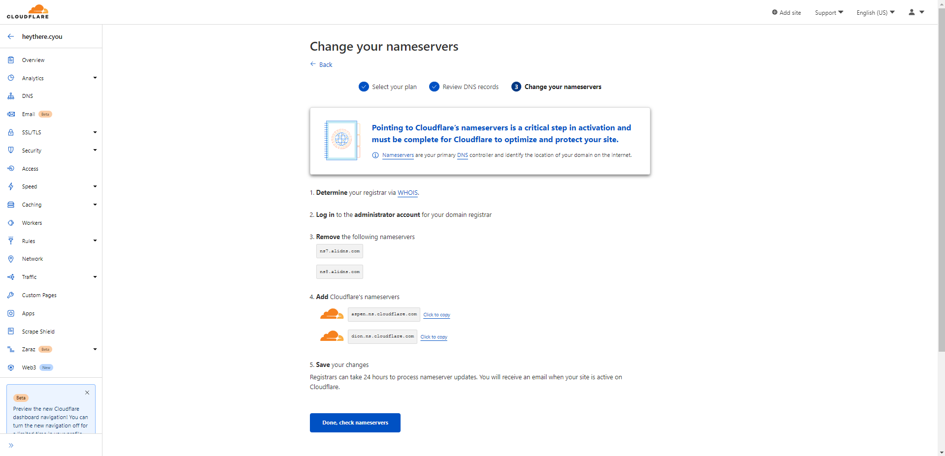The image size is (945, 456).
Task: Open the Network menu item
Action: coord(33,259)
